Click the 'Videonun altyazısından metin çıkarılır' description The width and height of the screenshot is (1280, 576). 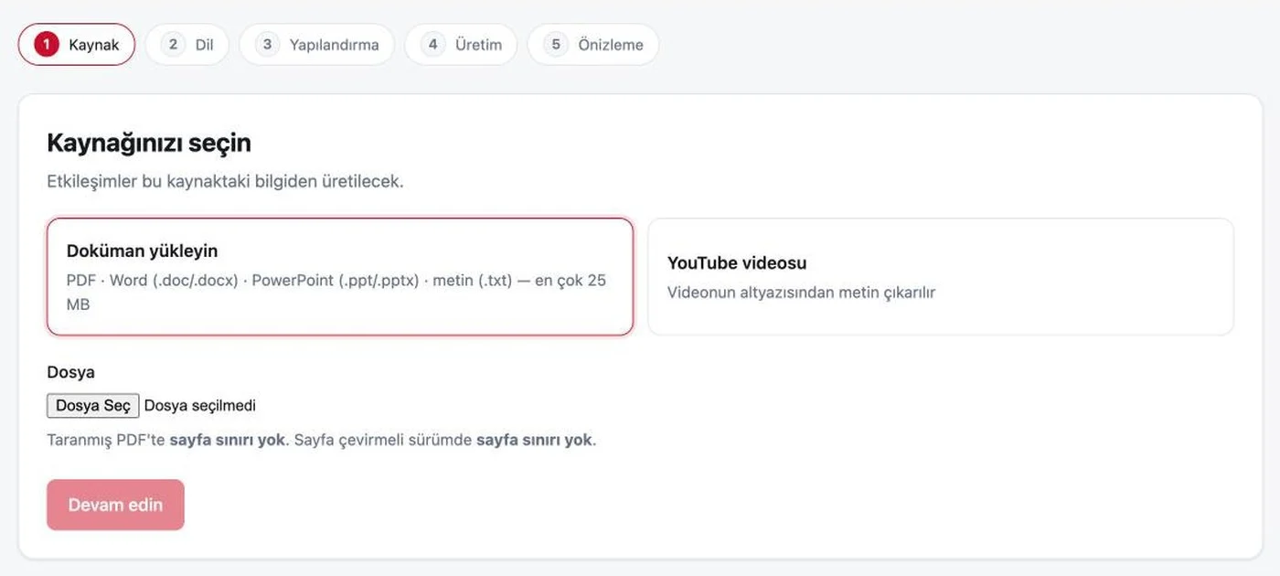point(801,293)
